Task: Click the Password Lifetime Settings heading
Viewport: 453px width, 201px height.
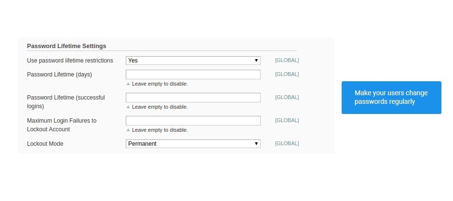Action: click(x=67, y=46)
